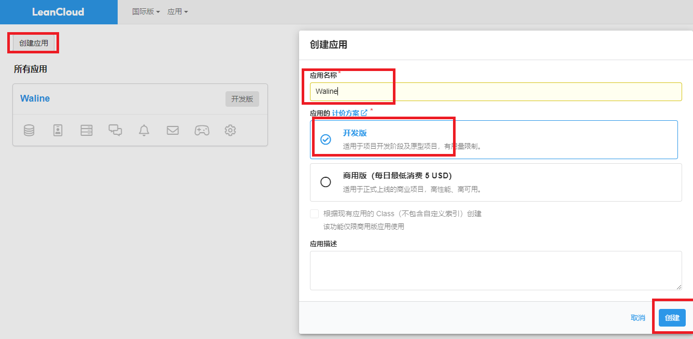Open Waline app settings gear icon

230,130
